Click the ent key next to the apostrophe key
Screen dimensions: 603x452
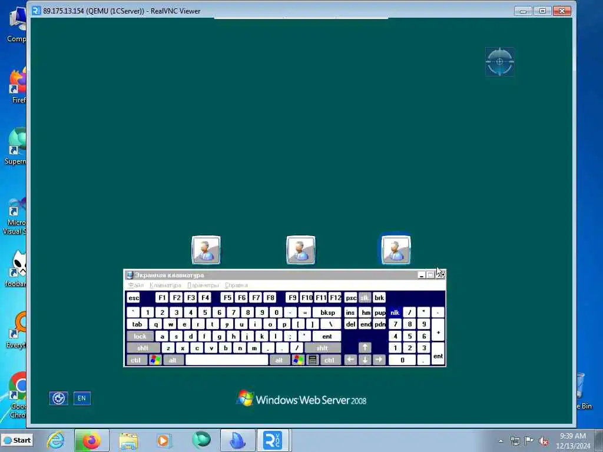(327, 336)
